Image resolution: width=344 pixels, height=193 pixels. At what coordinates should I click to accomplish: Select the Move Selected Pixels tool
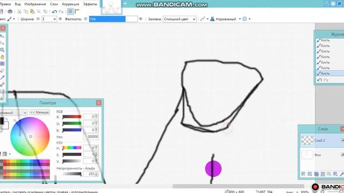click(2, 36)
